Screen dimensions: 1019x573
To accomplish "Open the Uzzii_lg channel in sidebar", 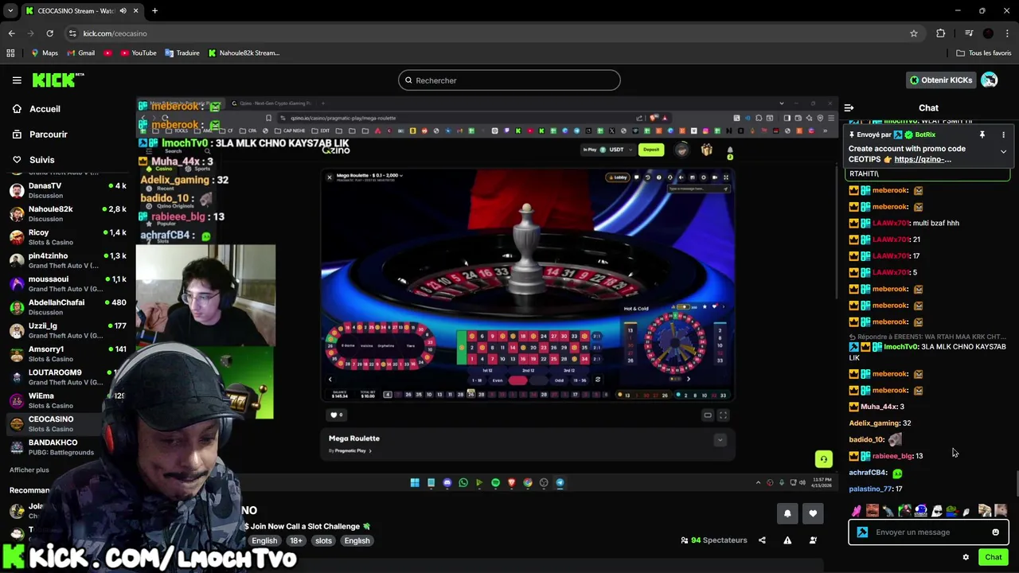I will pyautogui.click(x=68, y=330).
